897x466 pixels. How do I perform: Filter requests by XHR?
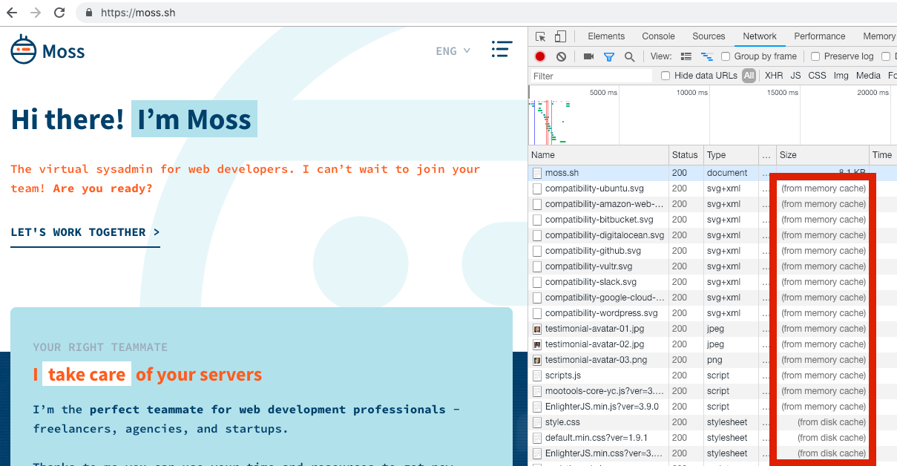774,76
